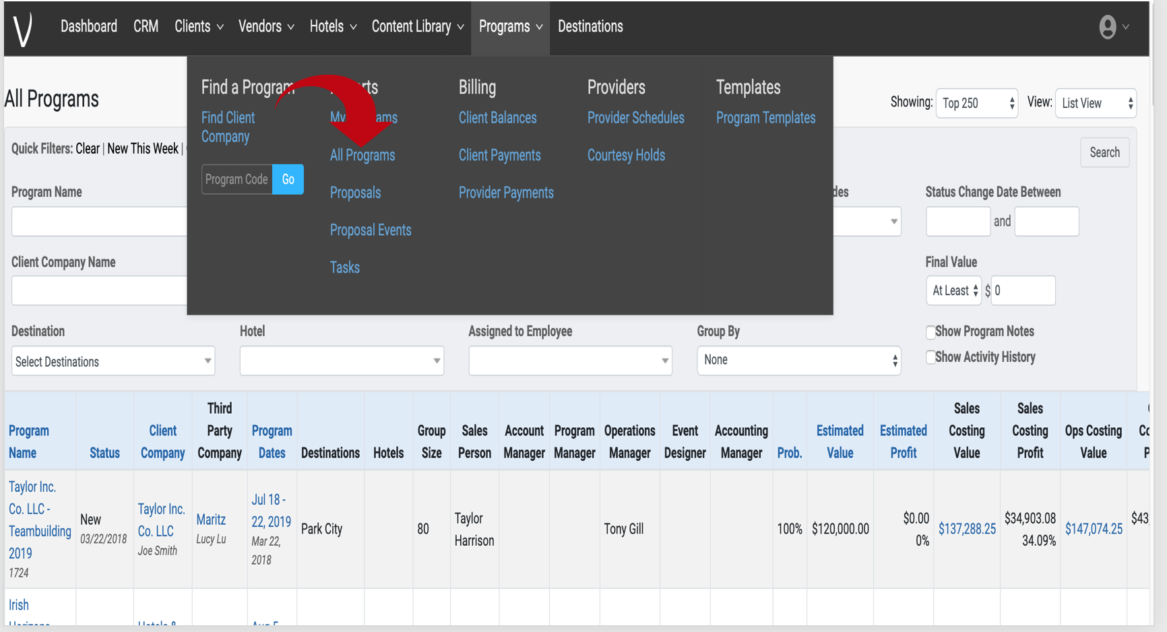Click the second Status Change Date field
1167x632 pixels.
[x=1047, y=222]
